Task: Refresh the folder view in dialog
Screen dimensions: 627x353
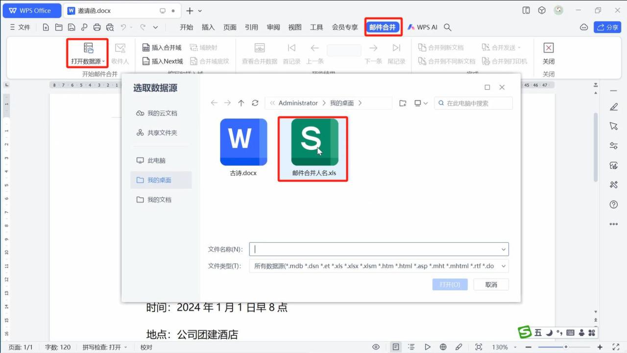Action: tap(255, 103)
